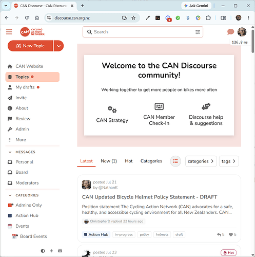The height and width of the screenshot is (257, 255).
Task: Click the Discourse help handshake icon
Action: pos(206,106)
